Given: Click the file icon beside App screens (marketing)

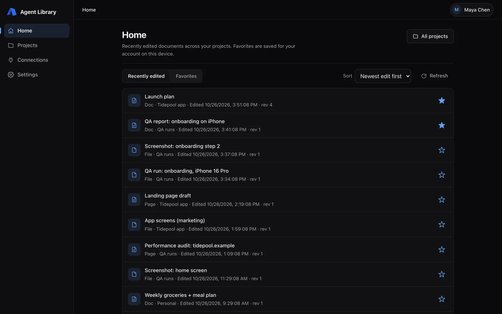Looking at the screenshot, I should coord(134,225).
